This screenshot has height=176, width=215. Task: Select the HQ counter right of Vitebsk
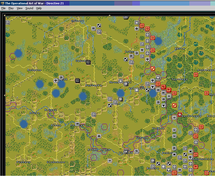click(x=136, y=151)
